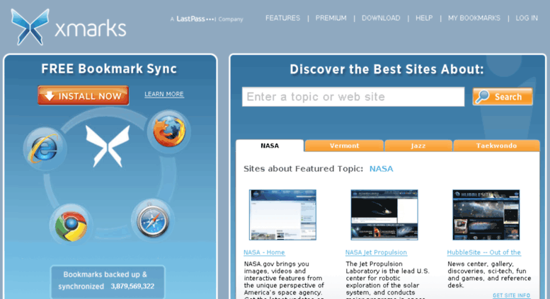This screenshot has width=550, height=299.
Task: Open the HubbleSite -- Out of the link
Action: pyautogui.click(x=483, y=252)
